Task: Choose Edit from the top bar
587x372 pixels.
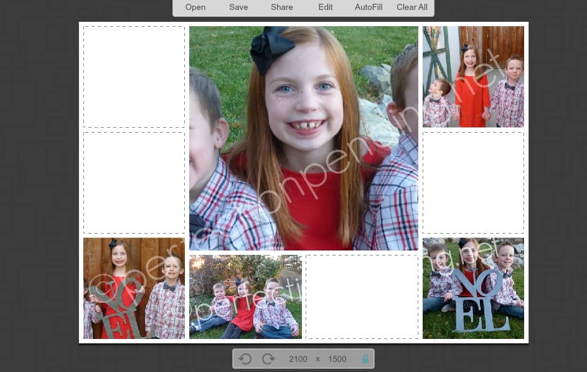Action: click(x=326, y=7)
